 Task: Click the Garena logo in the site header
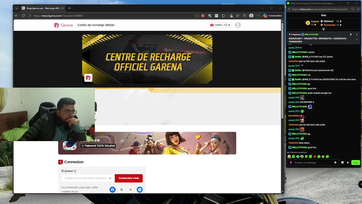[63, 25]
